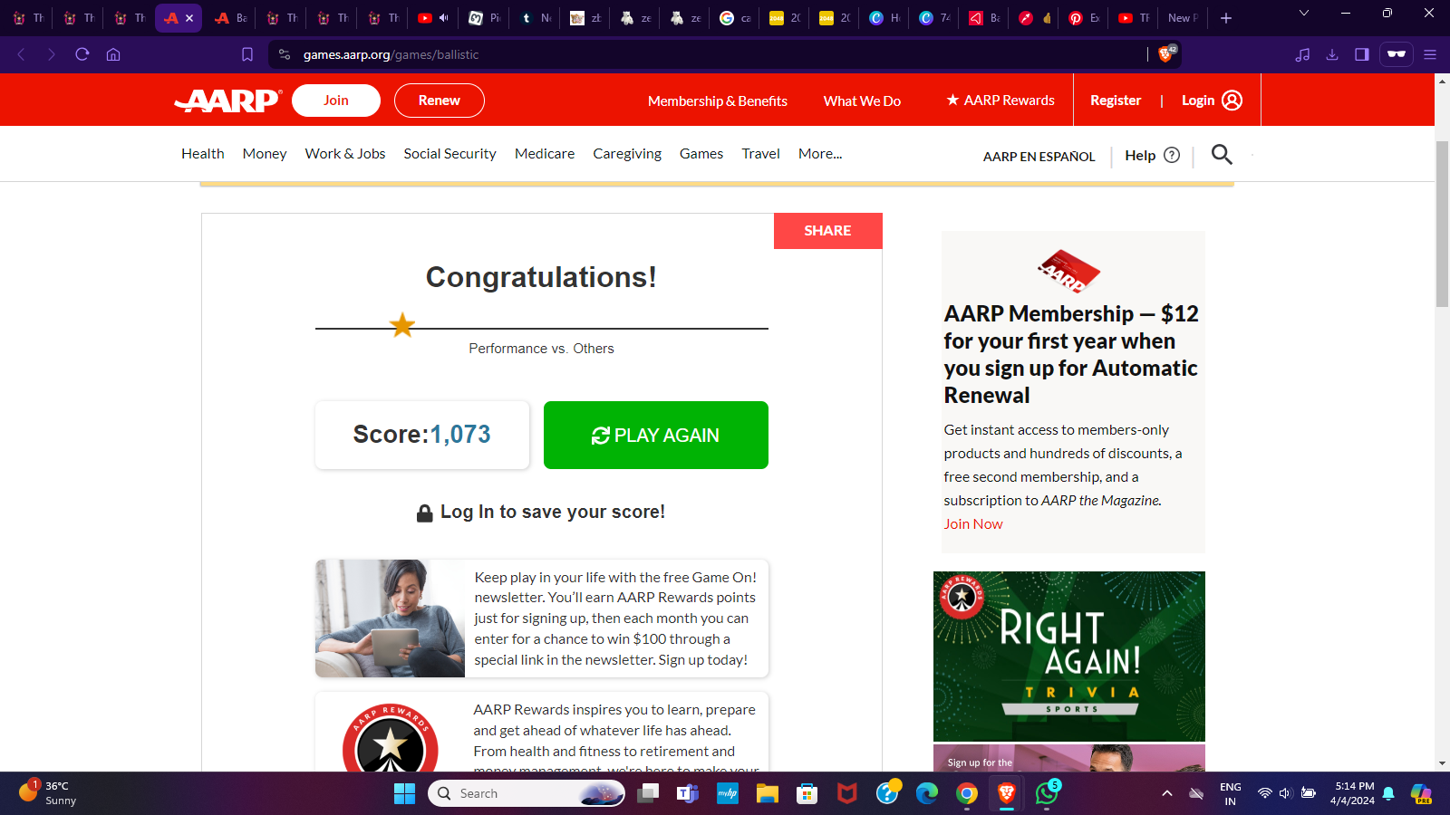Open Task View on the taskbar

coord(648,794)
